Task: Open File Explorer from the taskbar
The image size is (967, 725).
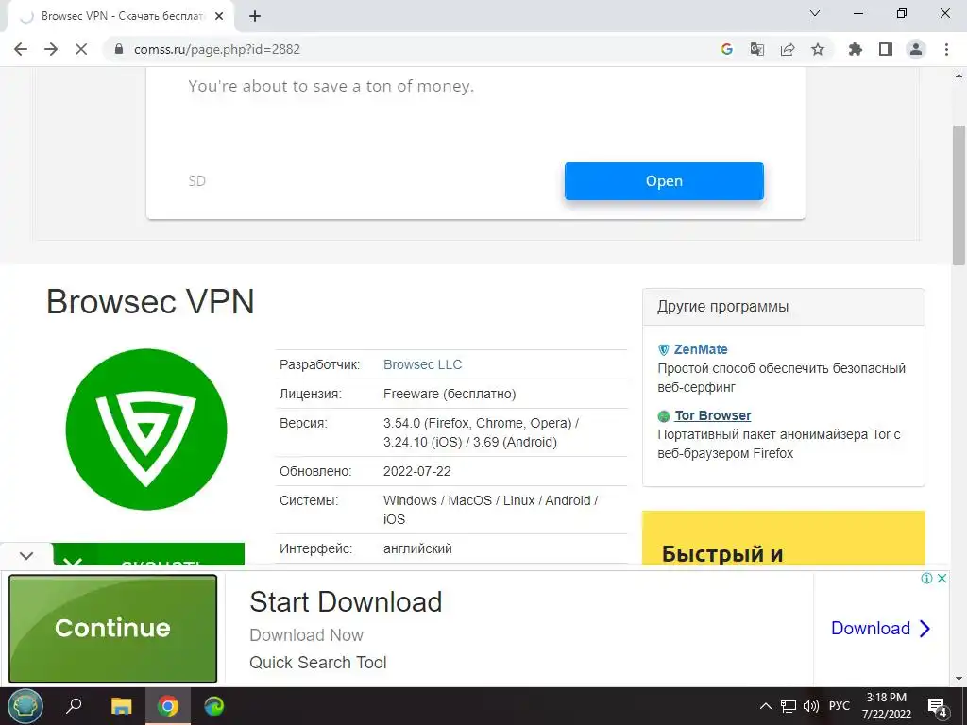Action: 121,706
